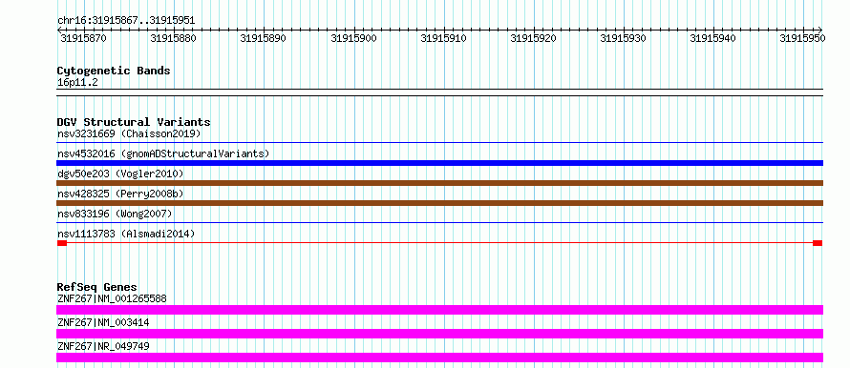This screenshot has height=368, width=850.
Task: Open nsv1113783 (Alsmadi2014) variant label
Action: tap(126, 234)
